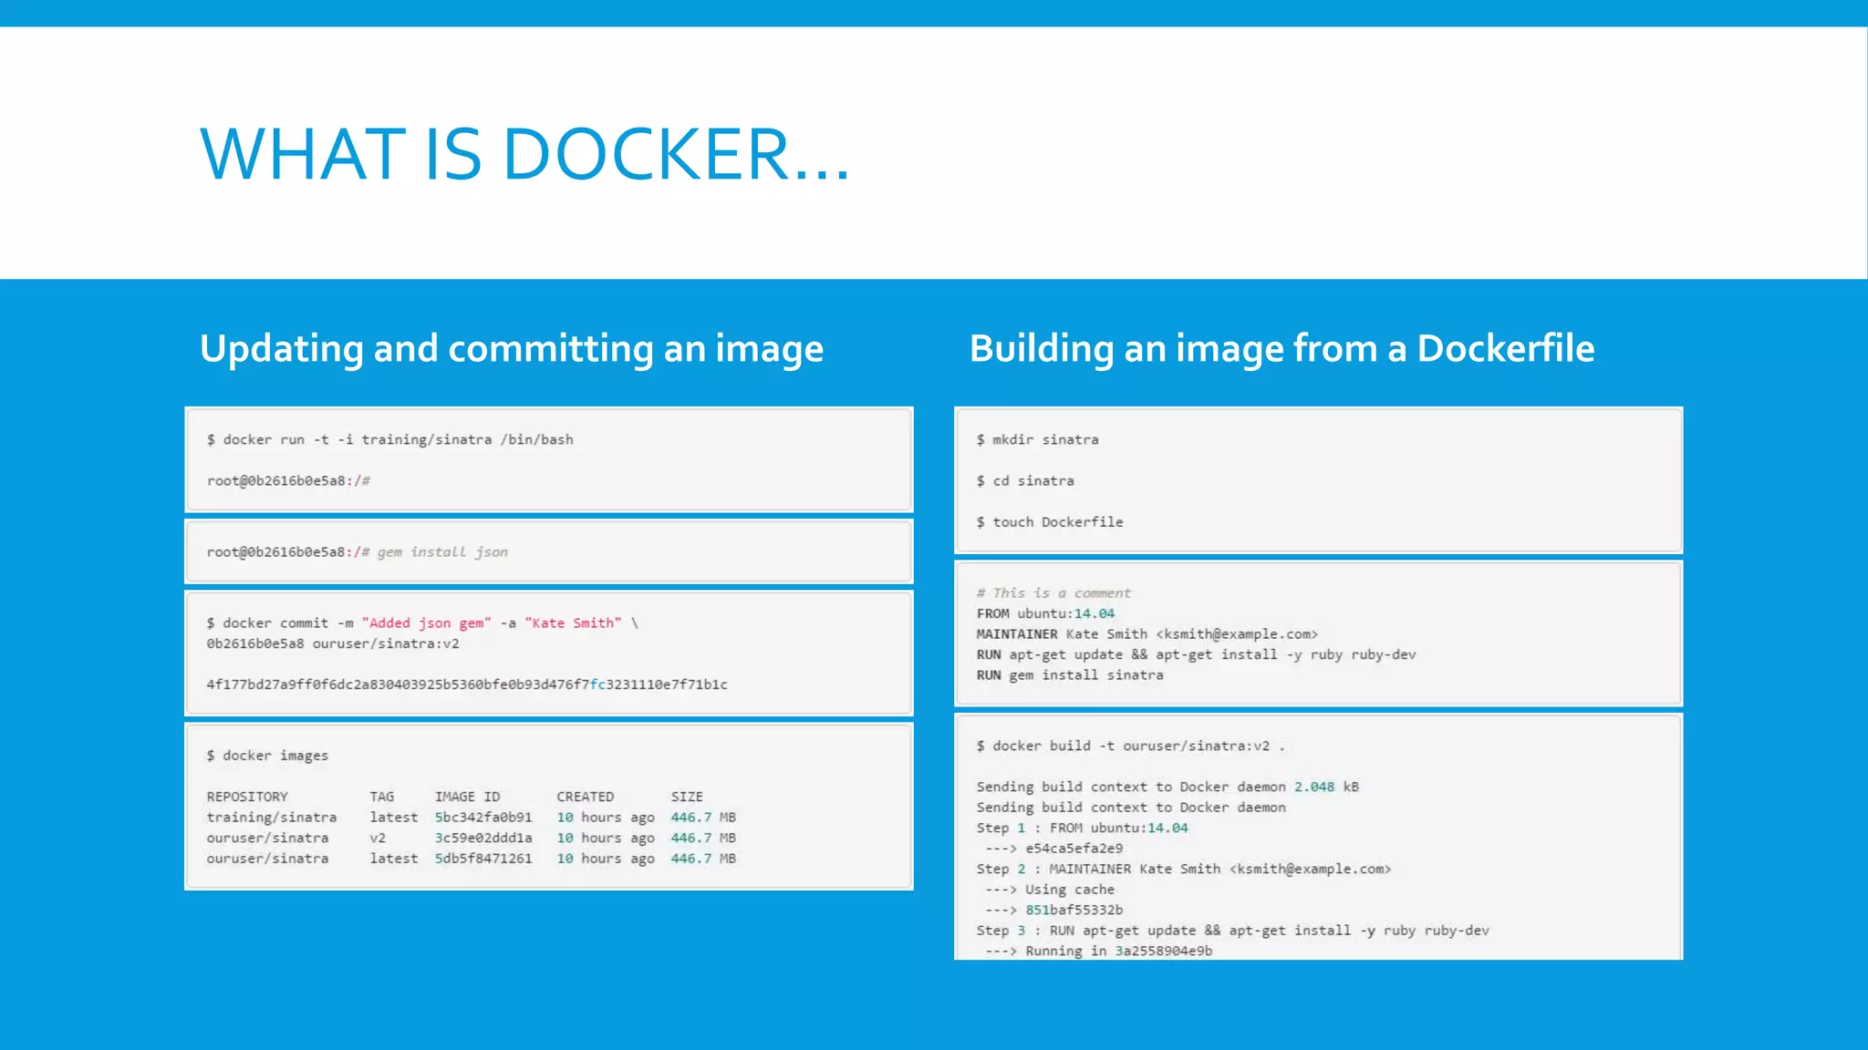
Task: Click heading 'Updating and committing an image'
Action: (512, 349)
